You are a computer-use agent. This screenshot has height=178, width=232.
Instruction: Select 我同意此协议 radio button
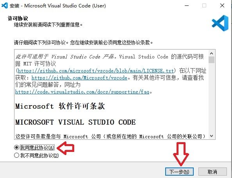coord(16,148)
